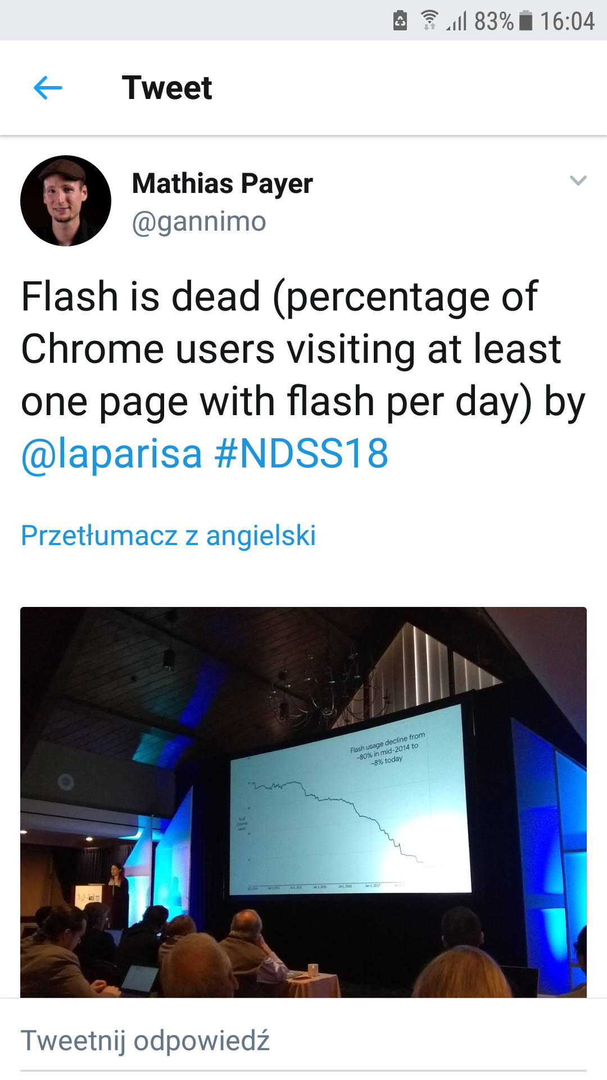
Task: Open the @laparisa mention
Action: pyautogui.click(x=111, y=453)
